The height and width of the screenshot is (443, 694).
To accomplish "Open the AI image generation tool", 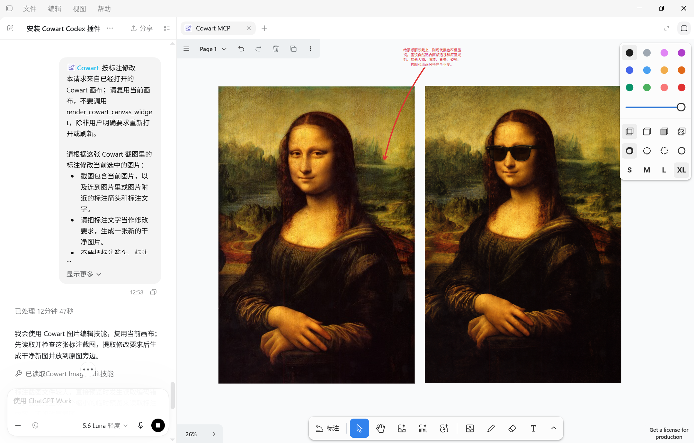I will 402,428.
